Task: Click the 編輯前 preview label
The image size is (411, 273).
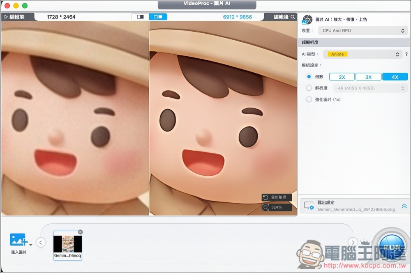Action: (16, 17)
